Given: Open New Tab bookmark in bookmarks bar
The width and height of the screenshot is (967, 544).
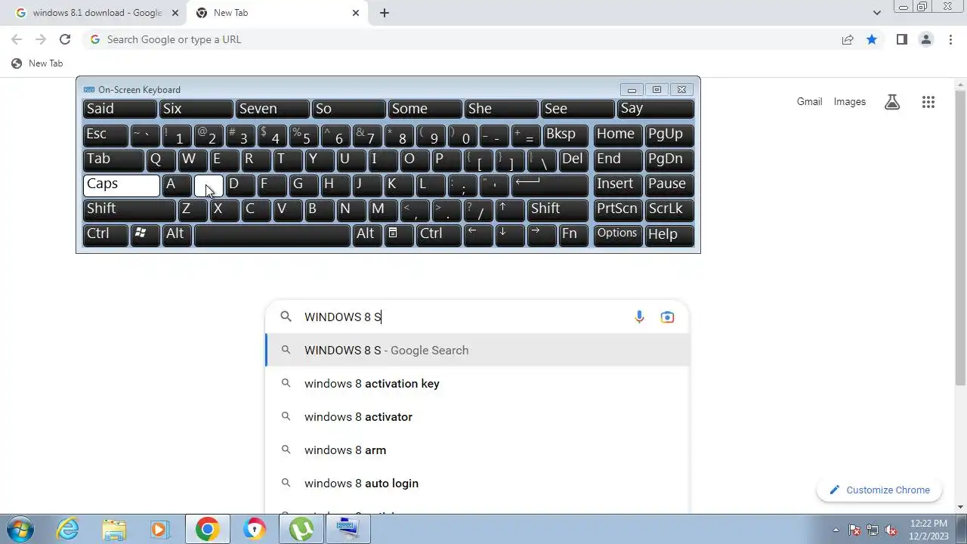Looking at the screenshot, I should tap(37, 63).
